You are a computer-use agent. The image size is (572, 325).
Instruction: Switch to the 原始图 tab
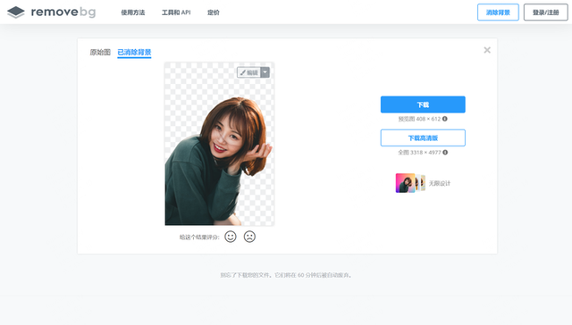tap(100, 52)
